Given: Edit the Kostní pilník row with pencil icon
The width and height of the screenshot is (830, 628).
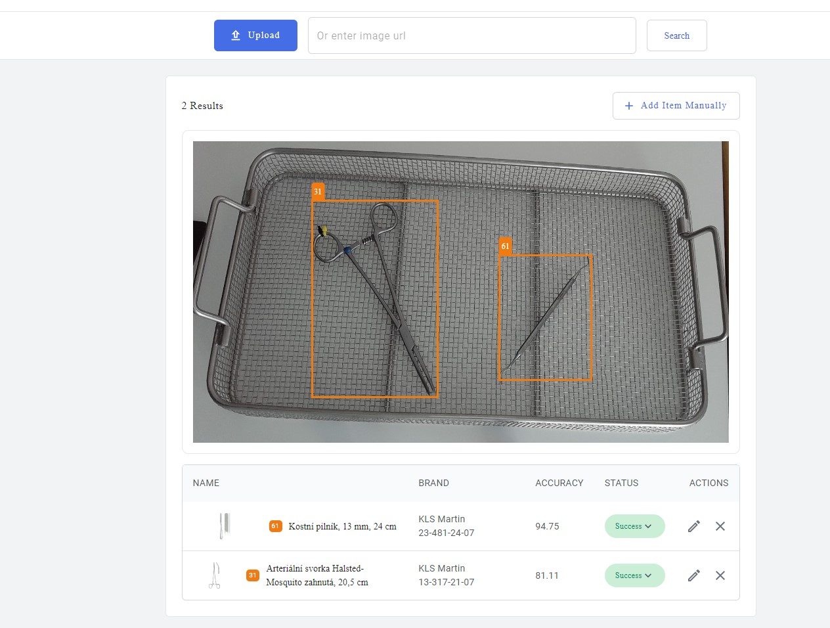Looking at the screenshot, I should tap(693, 526).
